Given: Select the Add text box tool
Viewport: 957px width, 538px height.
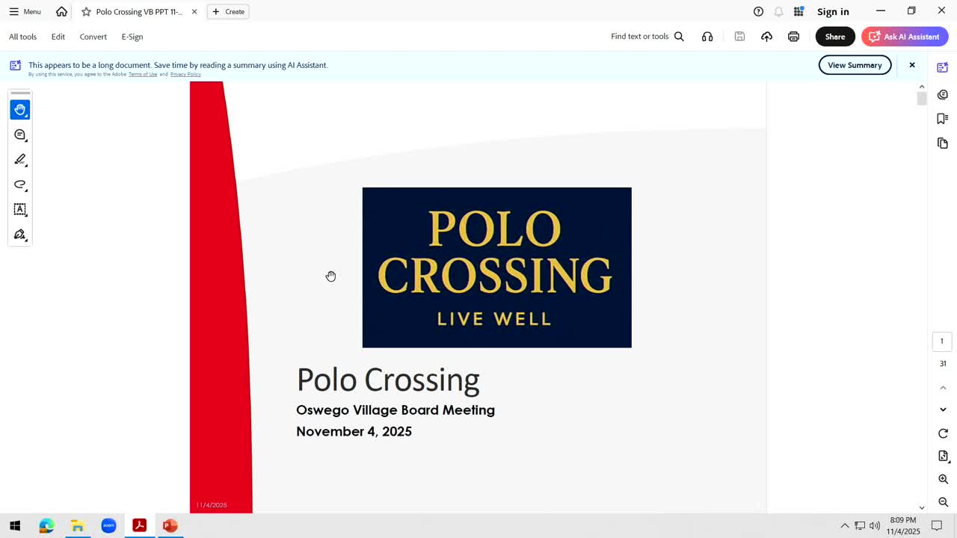Looking at the screenshot, I should [20, 209].
